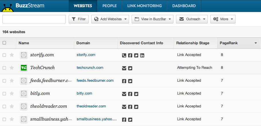Click the Twitter icon in storify.com row
This screenshot has width=261, height=126.
point(136,55)
